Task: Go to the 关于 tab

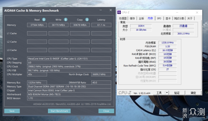Action: point(190,18)
